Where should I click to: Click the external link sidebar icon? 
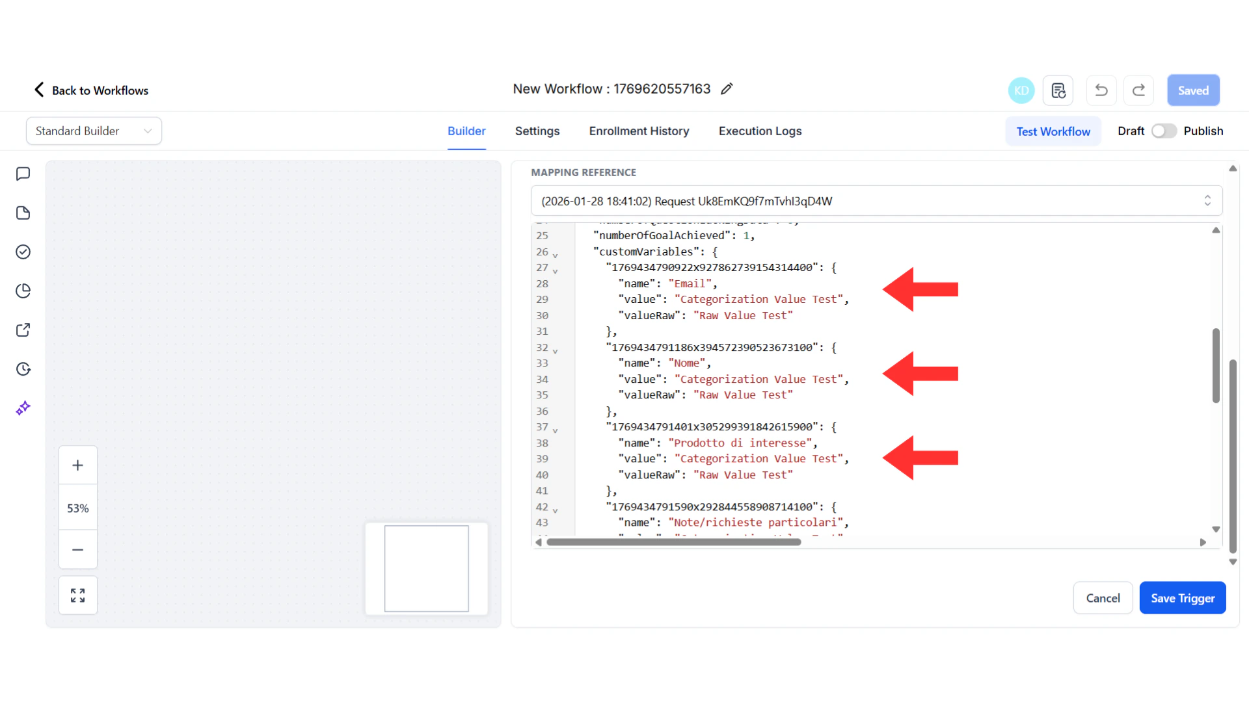click(23, 330)
